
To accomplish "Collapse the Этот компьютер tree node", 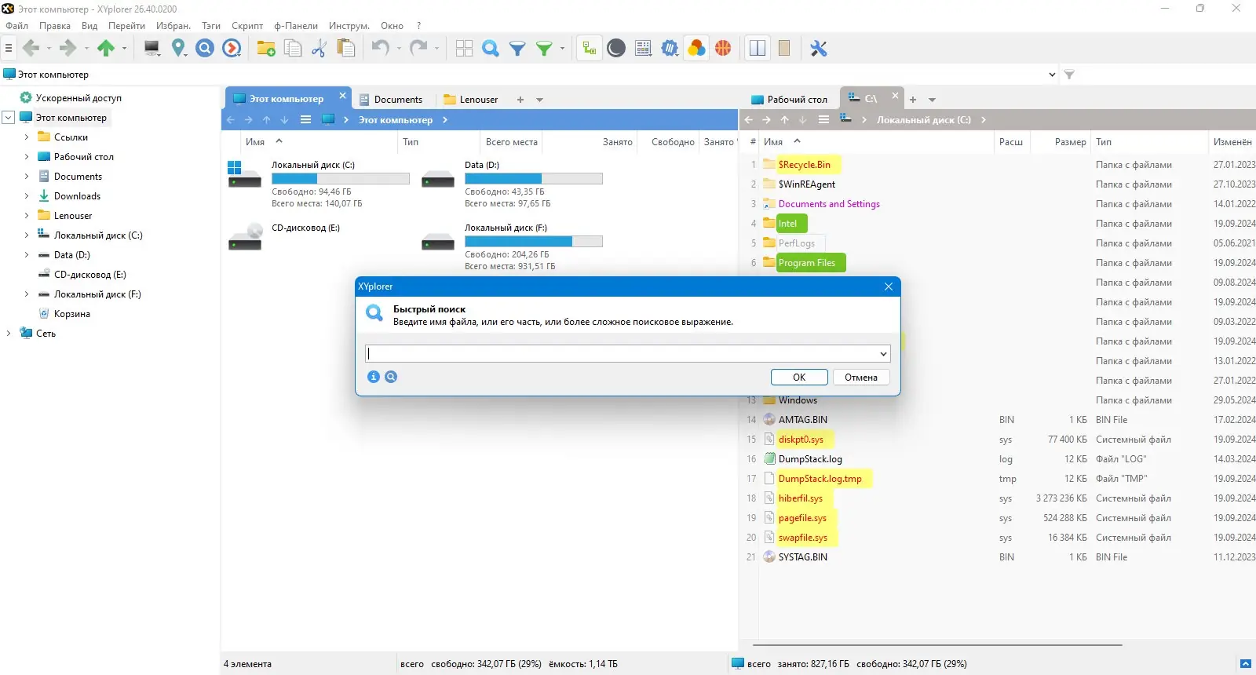I will pyautogui.click(x=9, y=118).
